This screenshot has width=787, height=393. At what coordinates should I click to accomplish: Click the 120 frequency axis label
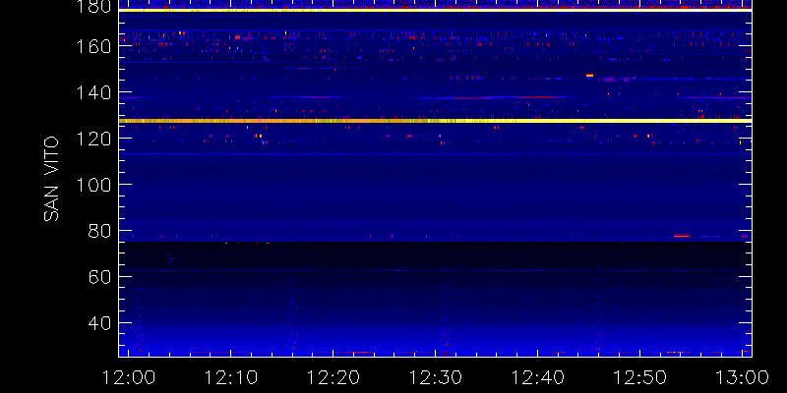(x=93, y=139)
